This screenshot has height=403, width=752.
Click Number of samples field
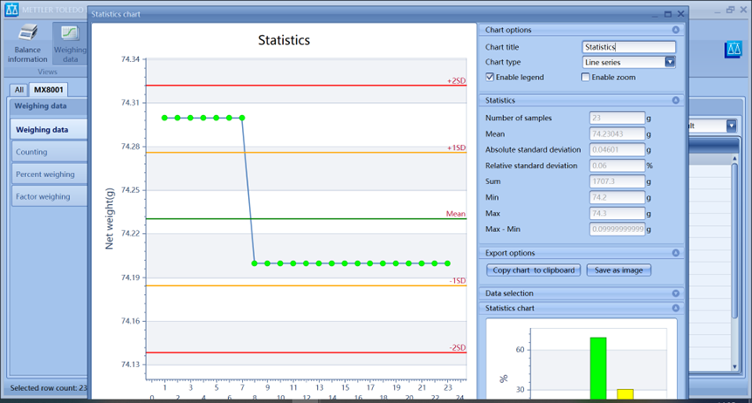point(617,118)
